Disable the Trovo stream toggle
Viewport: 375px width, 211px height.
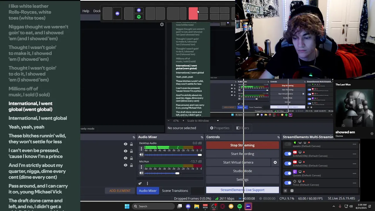pos(288,183)
